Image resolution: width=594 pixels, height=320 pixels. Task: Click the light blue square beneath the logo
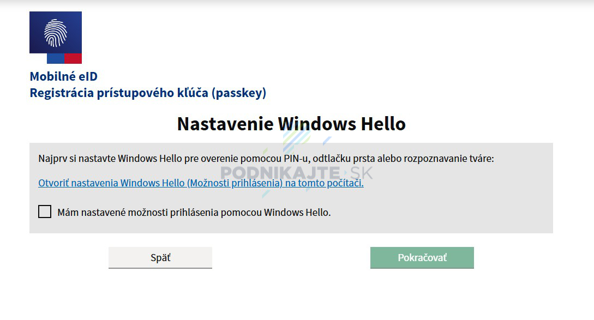point(56,58)
